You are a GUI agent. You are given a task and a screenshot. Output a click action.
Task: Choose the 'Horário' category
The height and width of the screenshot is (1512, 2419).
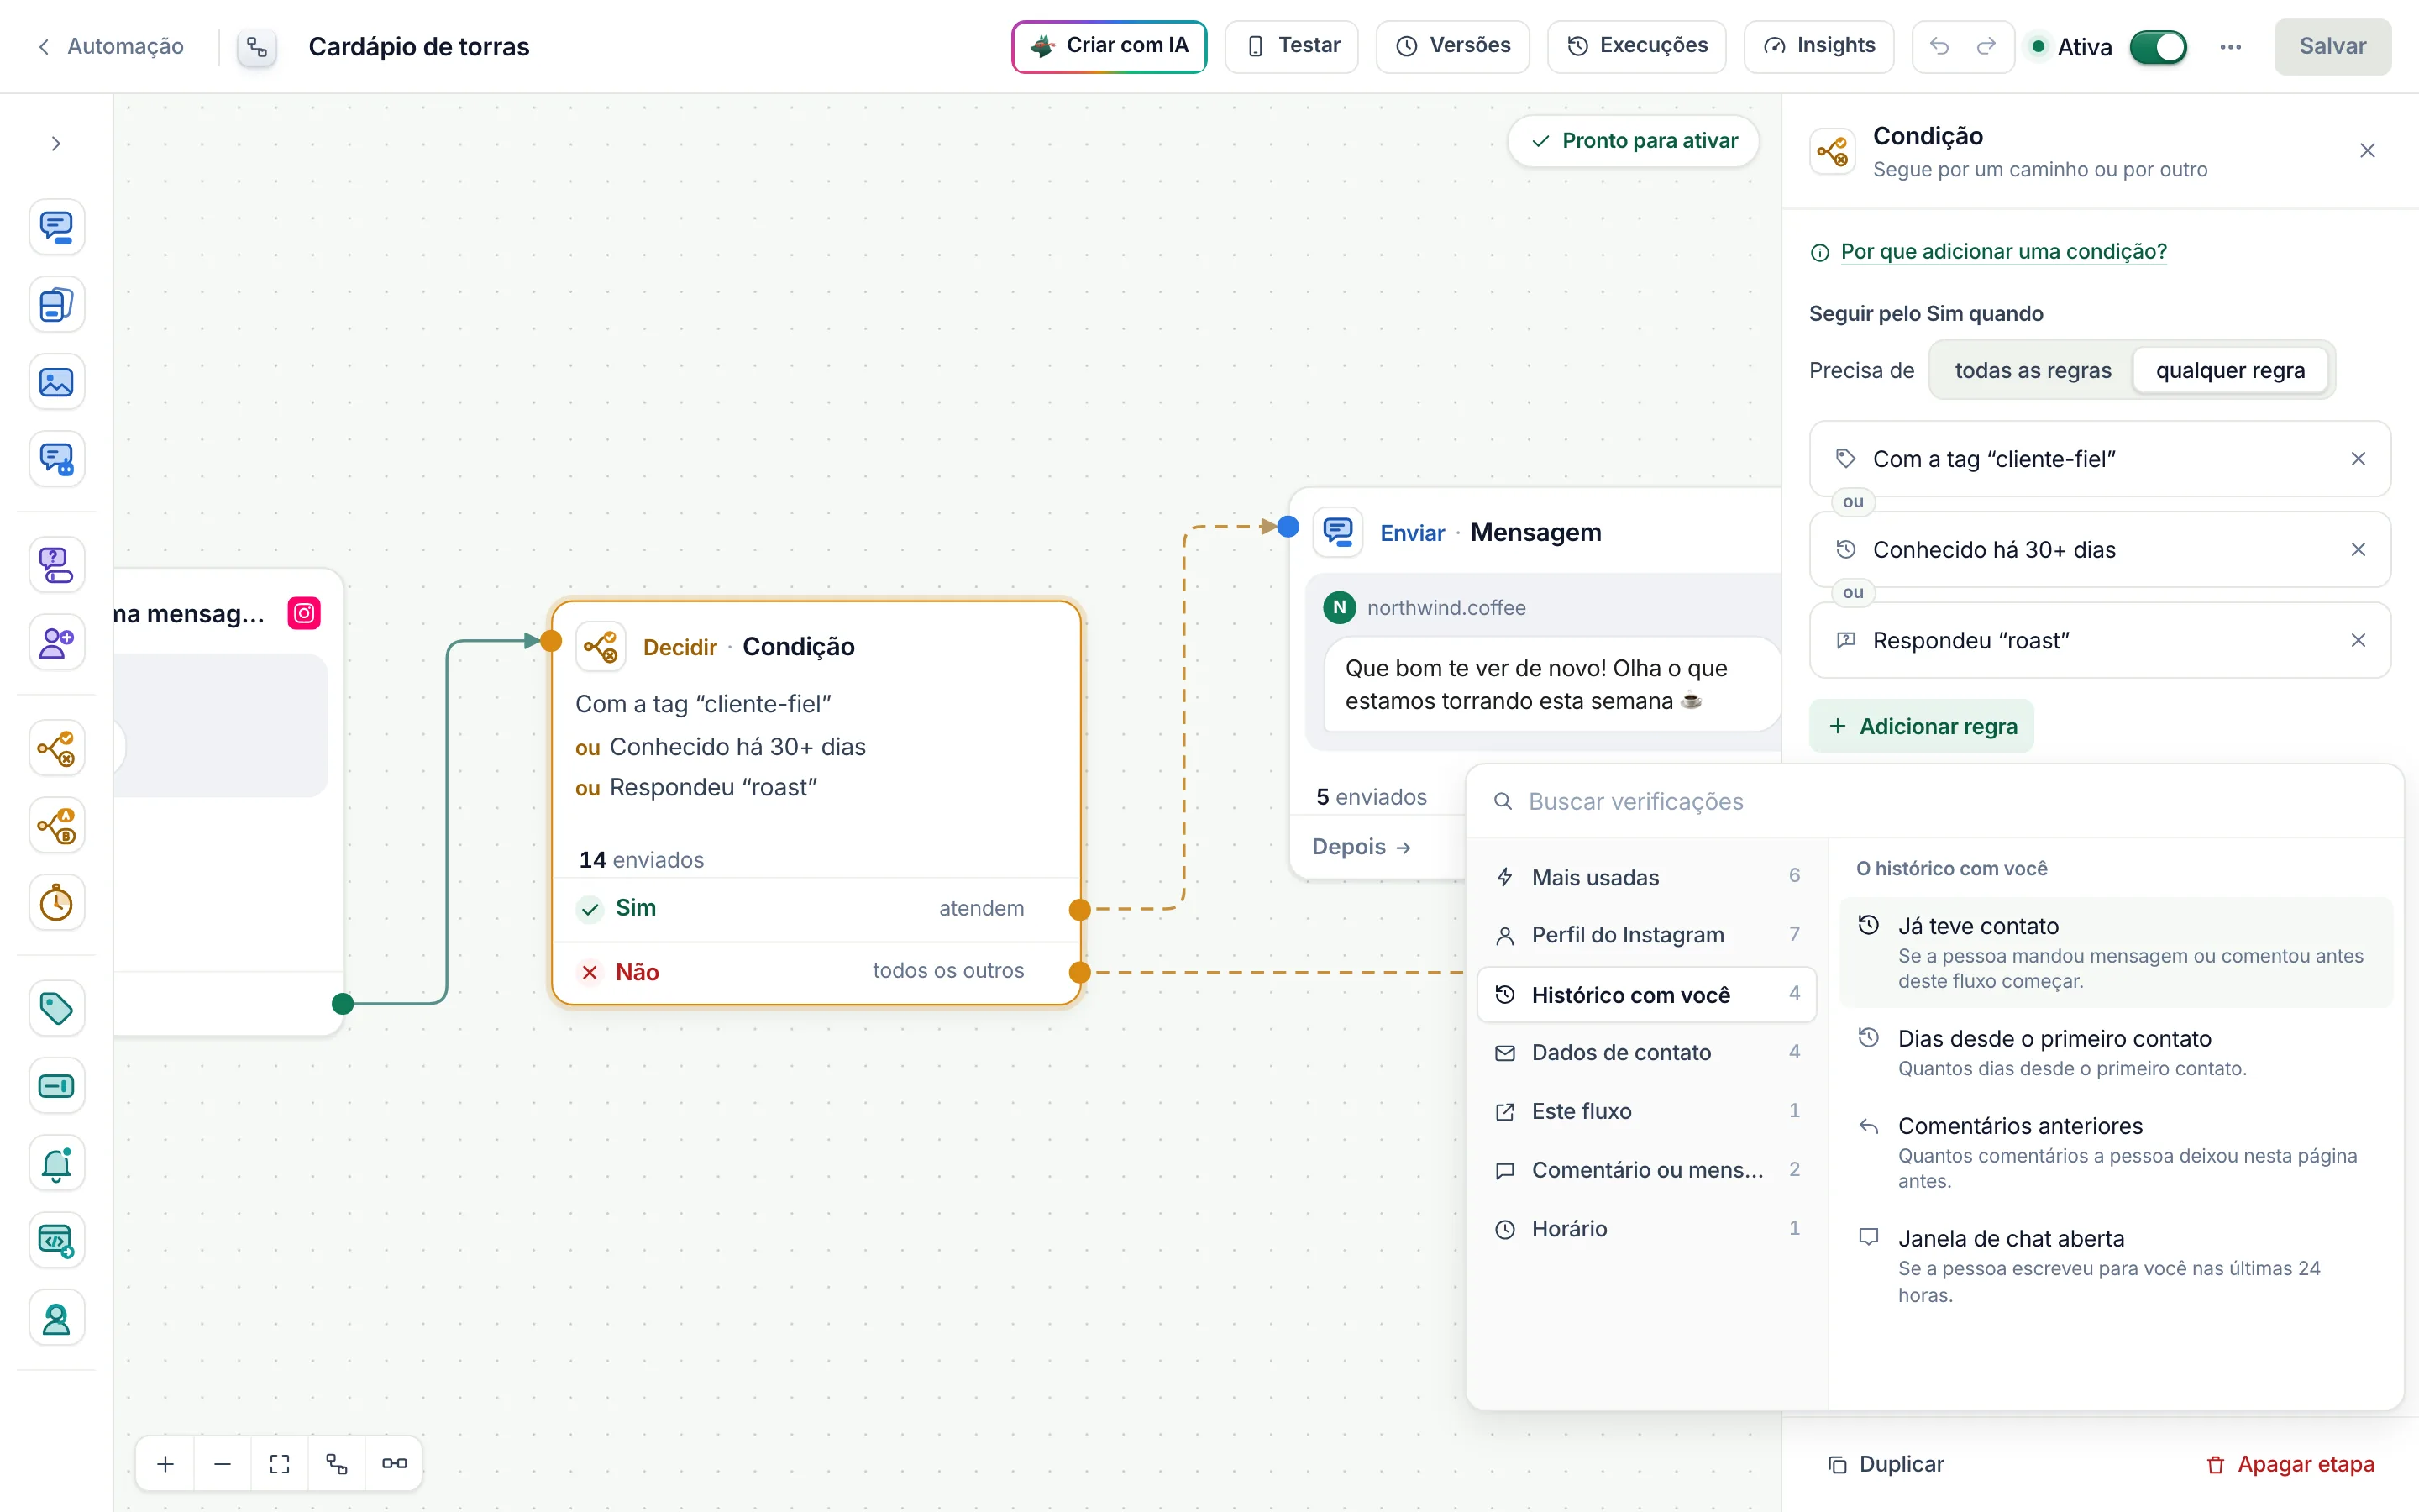pyautogui.click(x=1646, y=1229)
